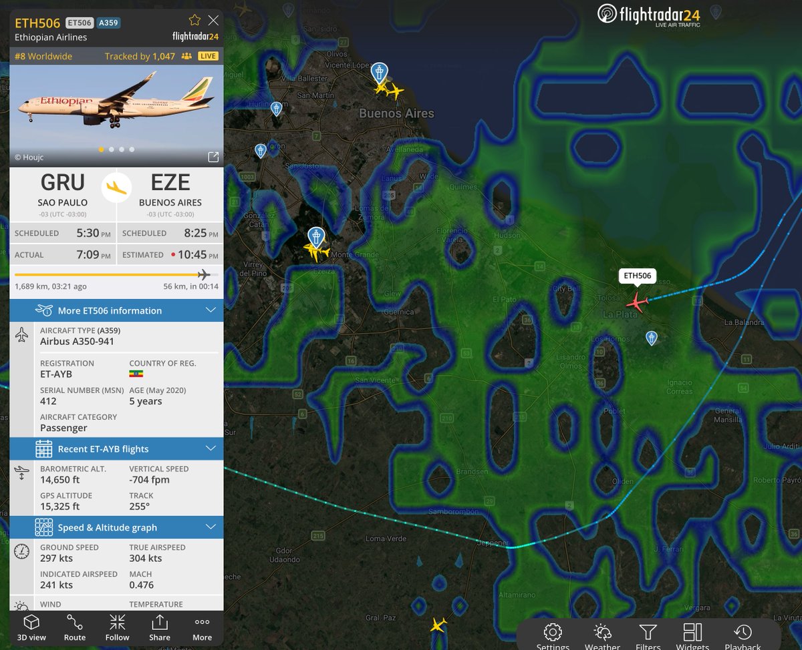This screenshot has width=802, height=650.
Task: Select airport pin near La Plata
Action: [x=652, y=338]
